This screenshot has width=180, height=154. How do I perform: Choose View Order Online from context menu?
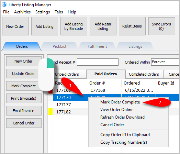click(117, 110)
